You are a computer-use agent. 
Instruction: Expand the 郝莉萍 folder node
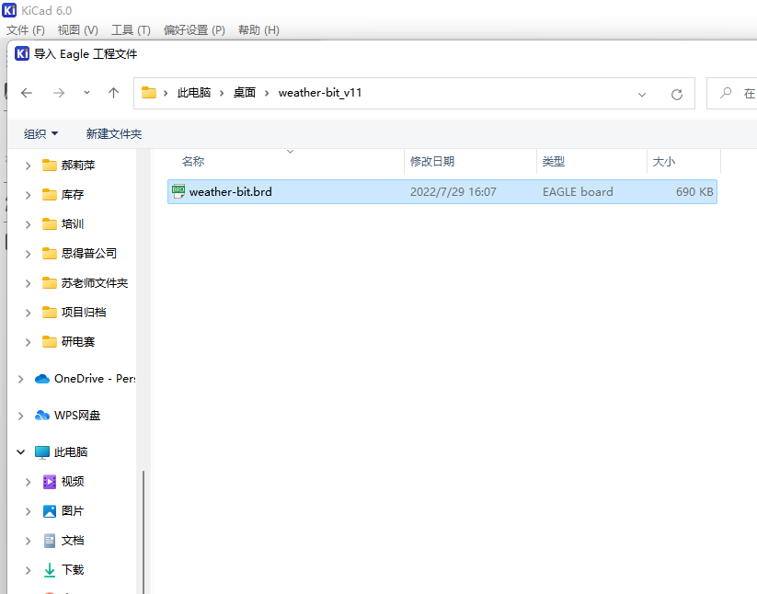coord(28,166)
